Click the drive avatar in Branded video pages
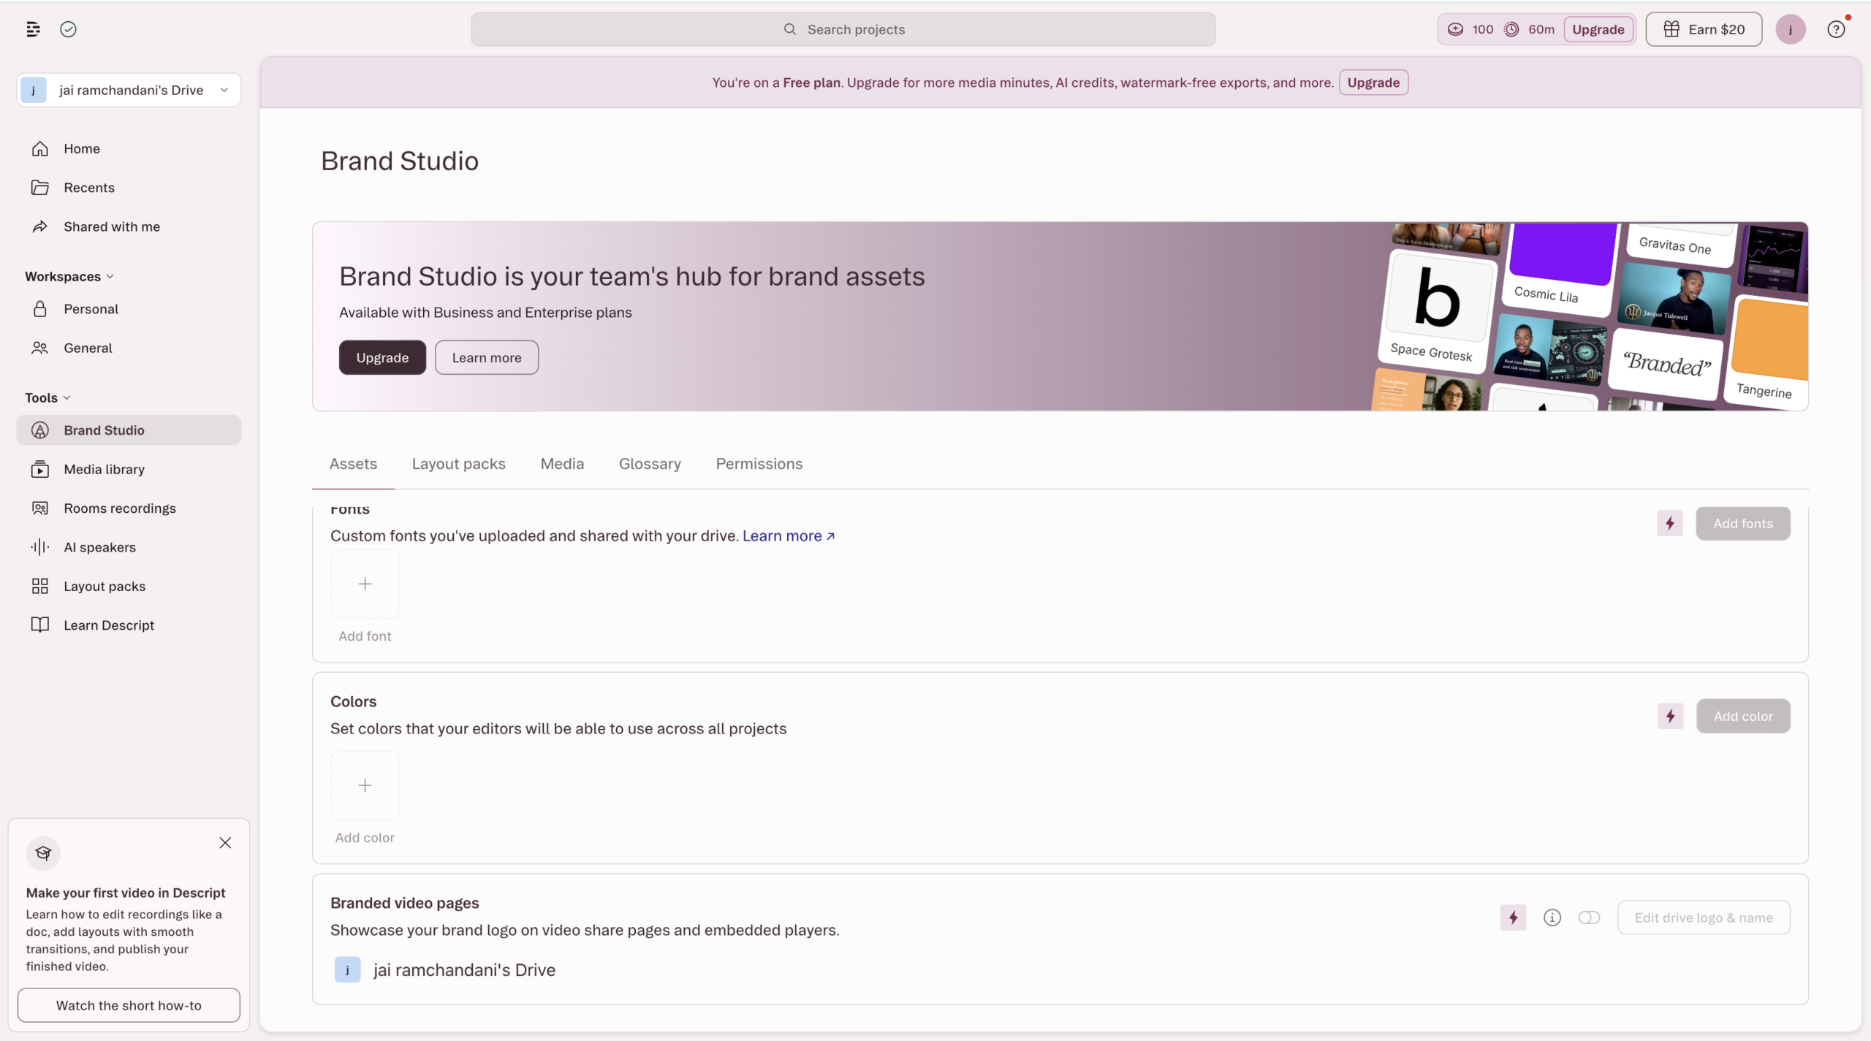Screen dimensions: 1871x1041 click(x=347, y=970)
